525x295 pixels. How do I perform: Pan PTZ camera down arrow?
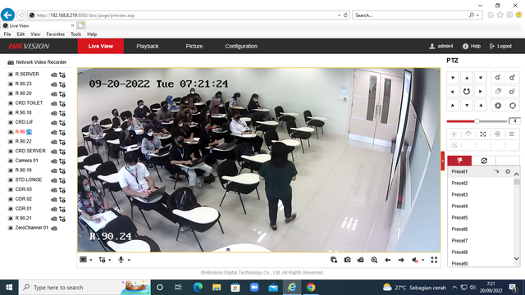(x=467, y=106)
